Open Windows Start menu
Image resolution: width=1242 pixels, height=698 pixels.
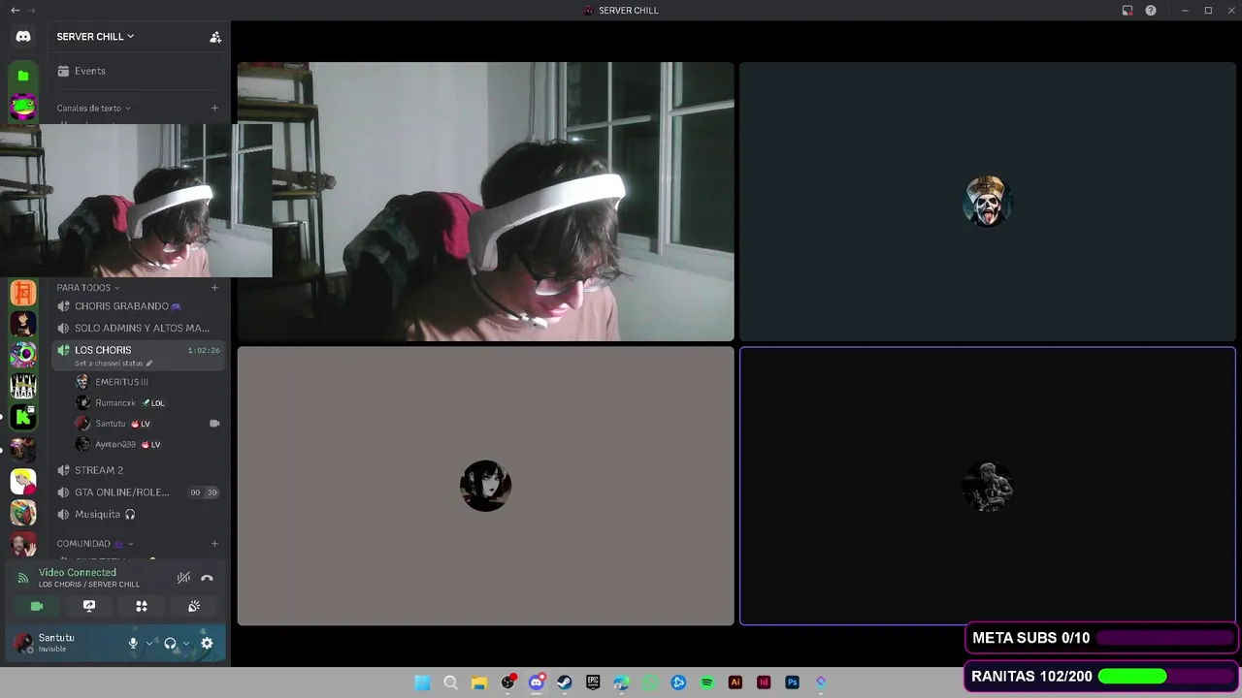[422, 682]
